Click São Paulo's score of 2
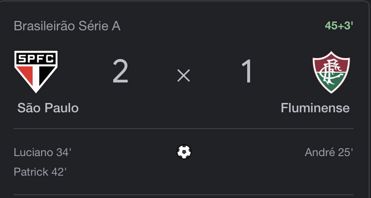The width and height of the screenshot is (371, 198). pos(121,71)
